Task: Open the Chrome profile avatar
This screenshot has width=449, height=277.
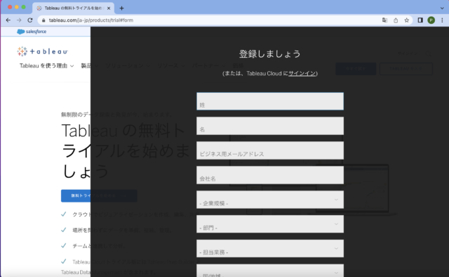Action: point(431,20)
